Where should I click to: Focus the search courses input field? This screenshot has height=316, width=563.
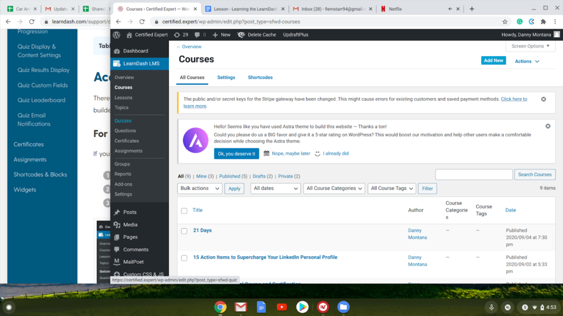click(474, 174)
